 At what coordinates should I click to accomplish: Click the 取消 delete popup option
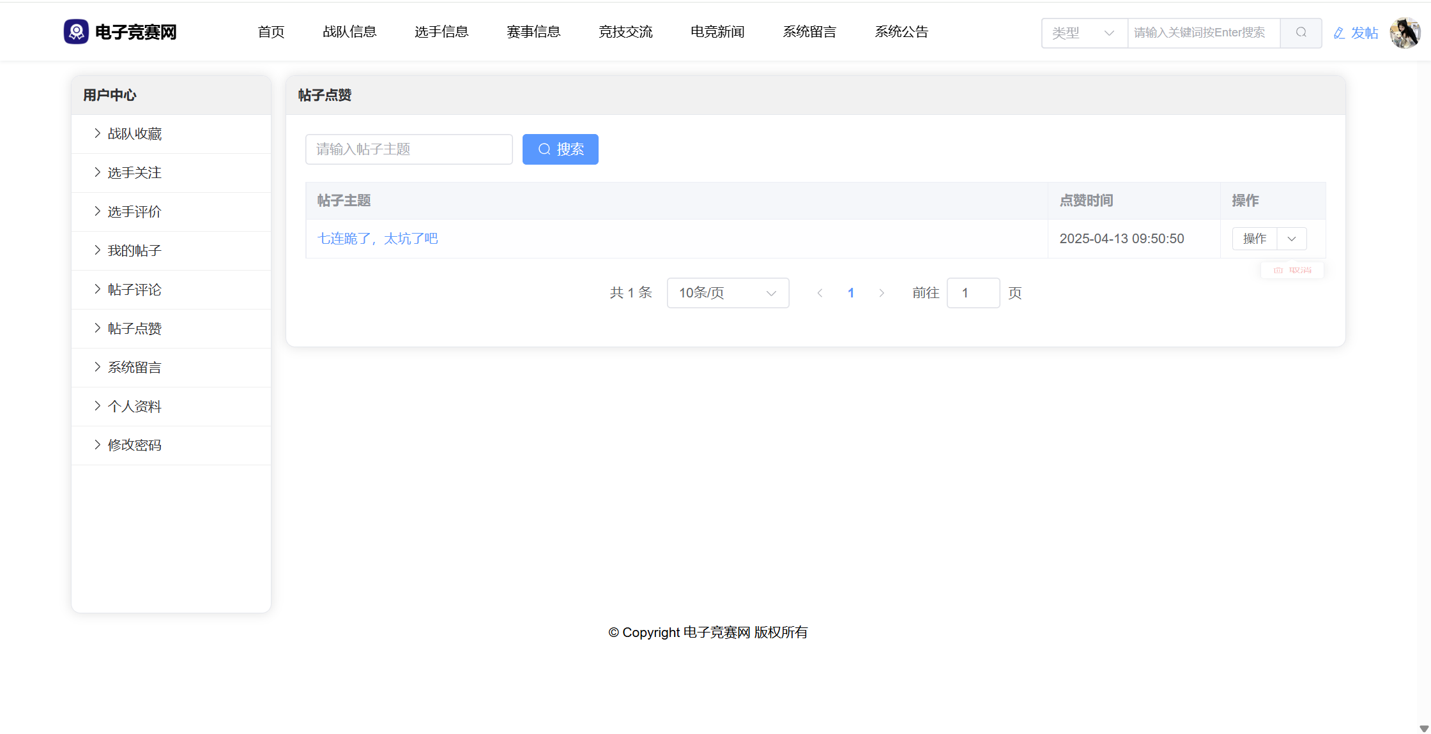(x=1292, y=270)
